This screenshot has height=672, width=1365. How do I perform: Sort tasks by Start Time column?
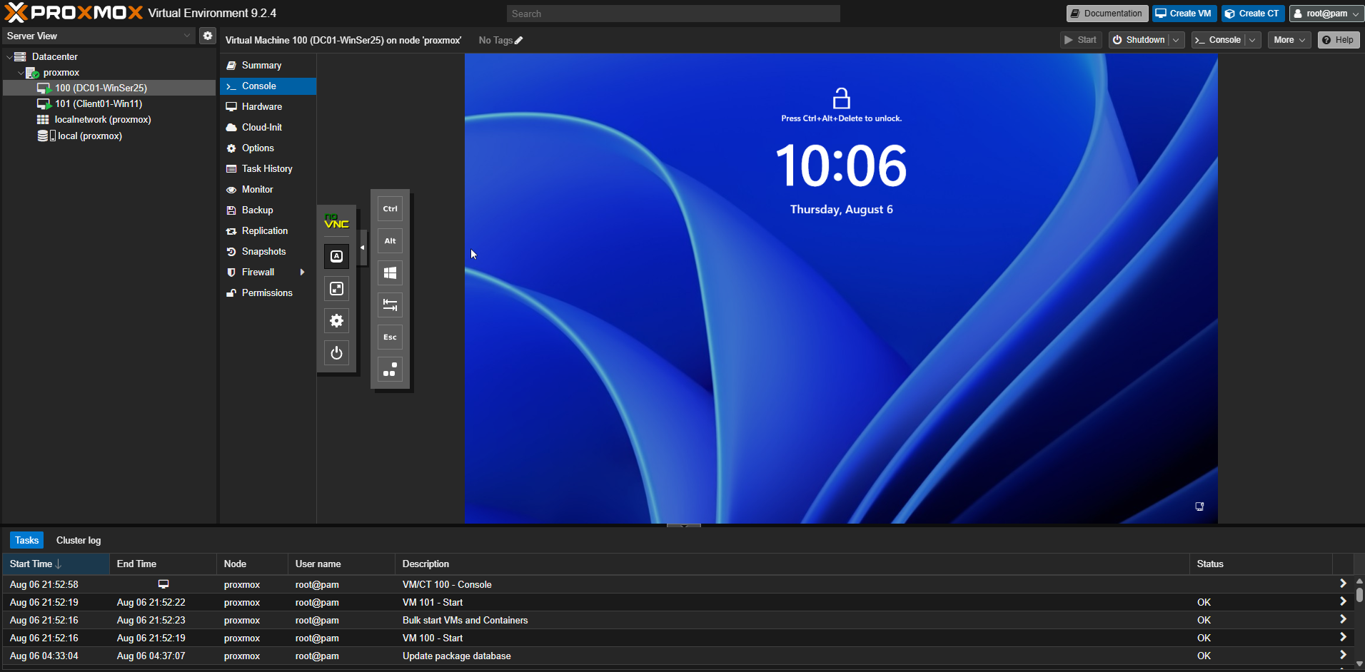56,564
